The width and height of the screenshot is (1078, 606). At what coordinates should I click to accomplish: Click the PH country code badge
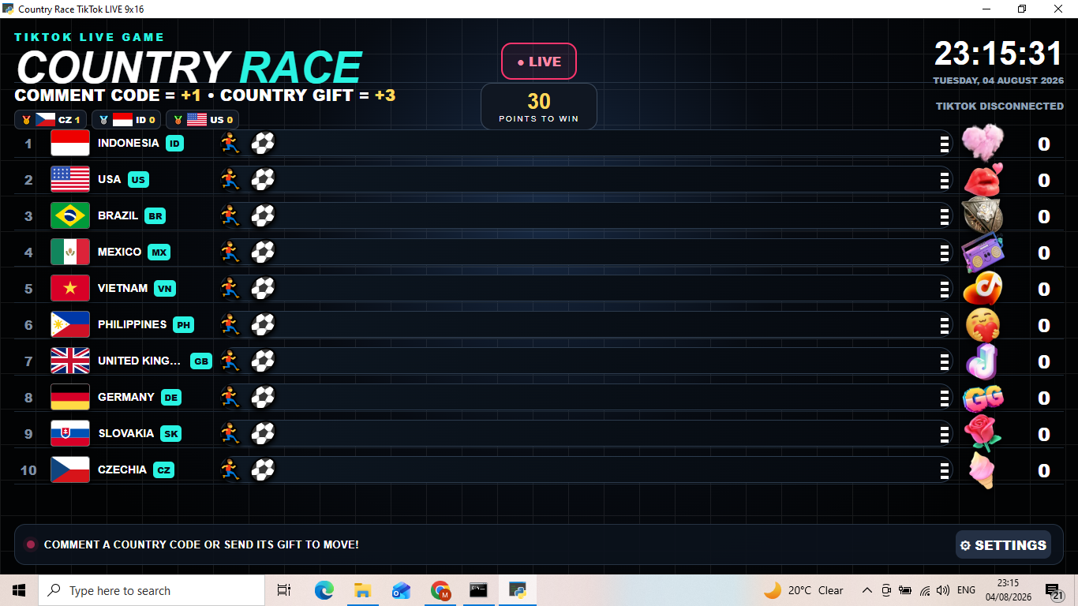click(x=183, y=324)
